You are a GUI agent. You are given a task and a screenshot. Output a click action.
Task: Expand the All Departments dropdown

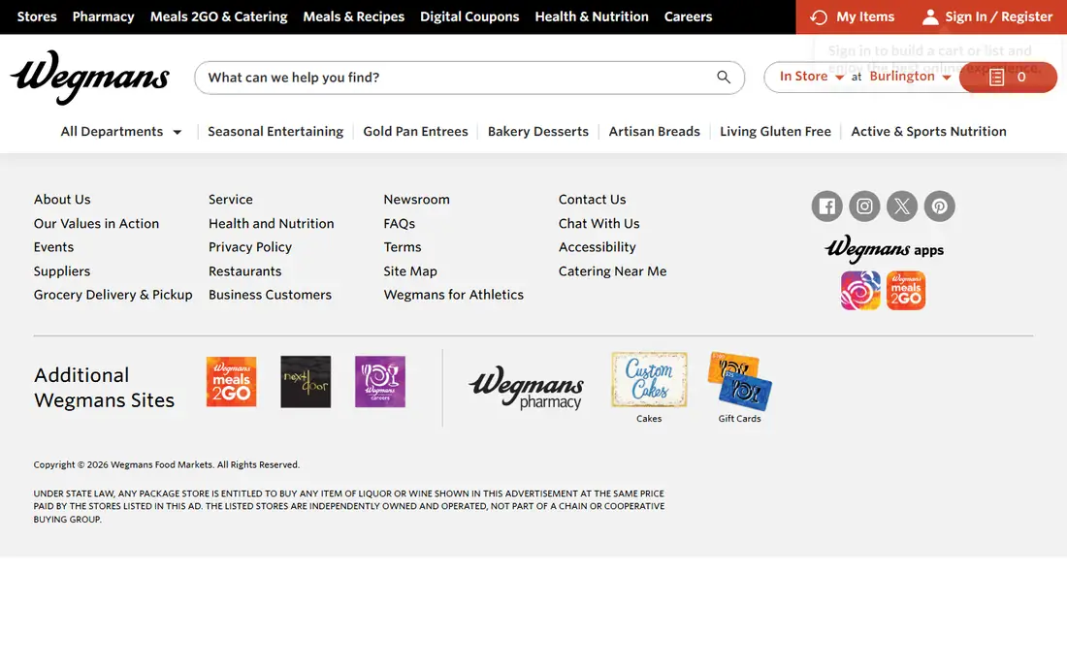point(121,131)
